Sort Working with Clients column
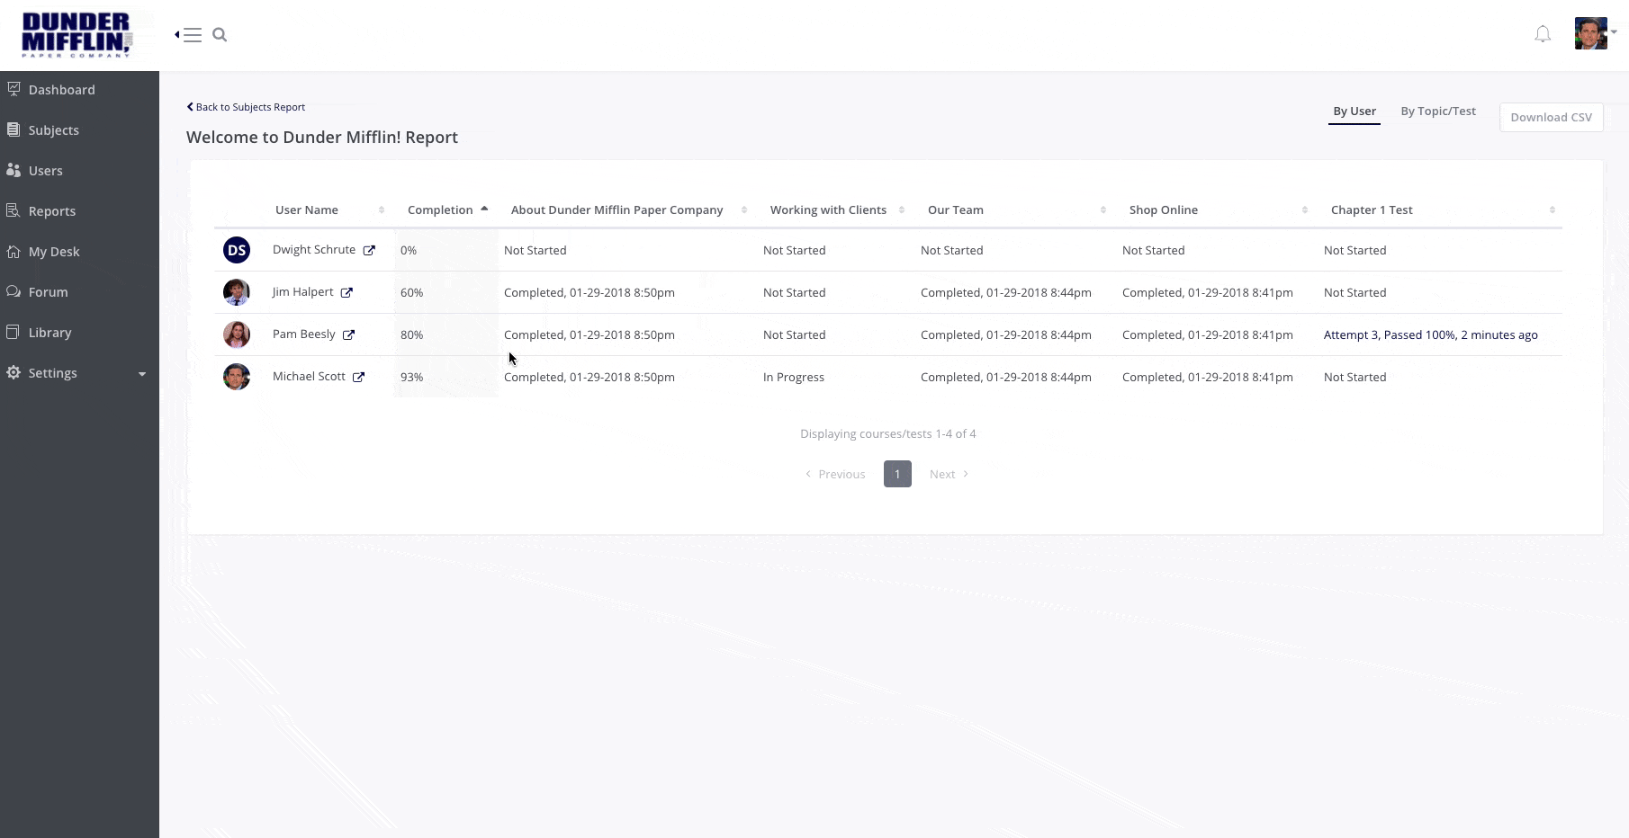This screenshot has width=1629, height=838. click(902, 210)
